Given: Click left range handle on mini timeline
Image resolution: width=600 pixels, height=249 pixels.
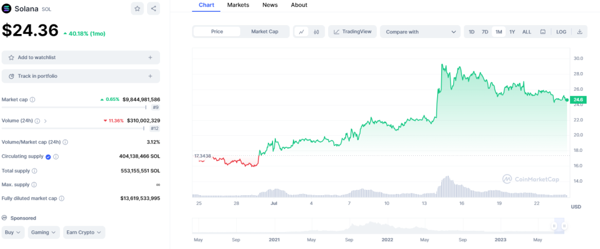Looking at the screenshot, I should (554, 226).
